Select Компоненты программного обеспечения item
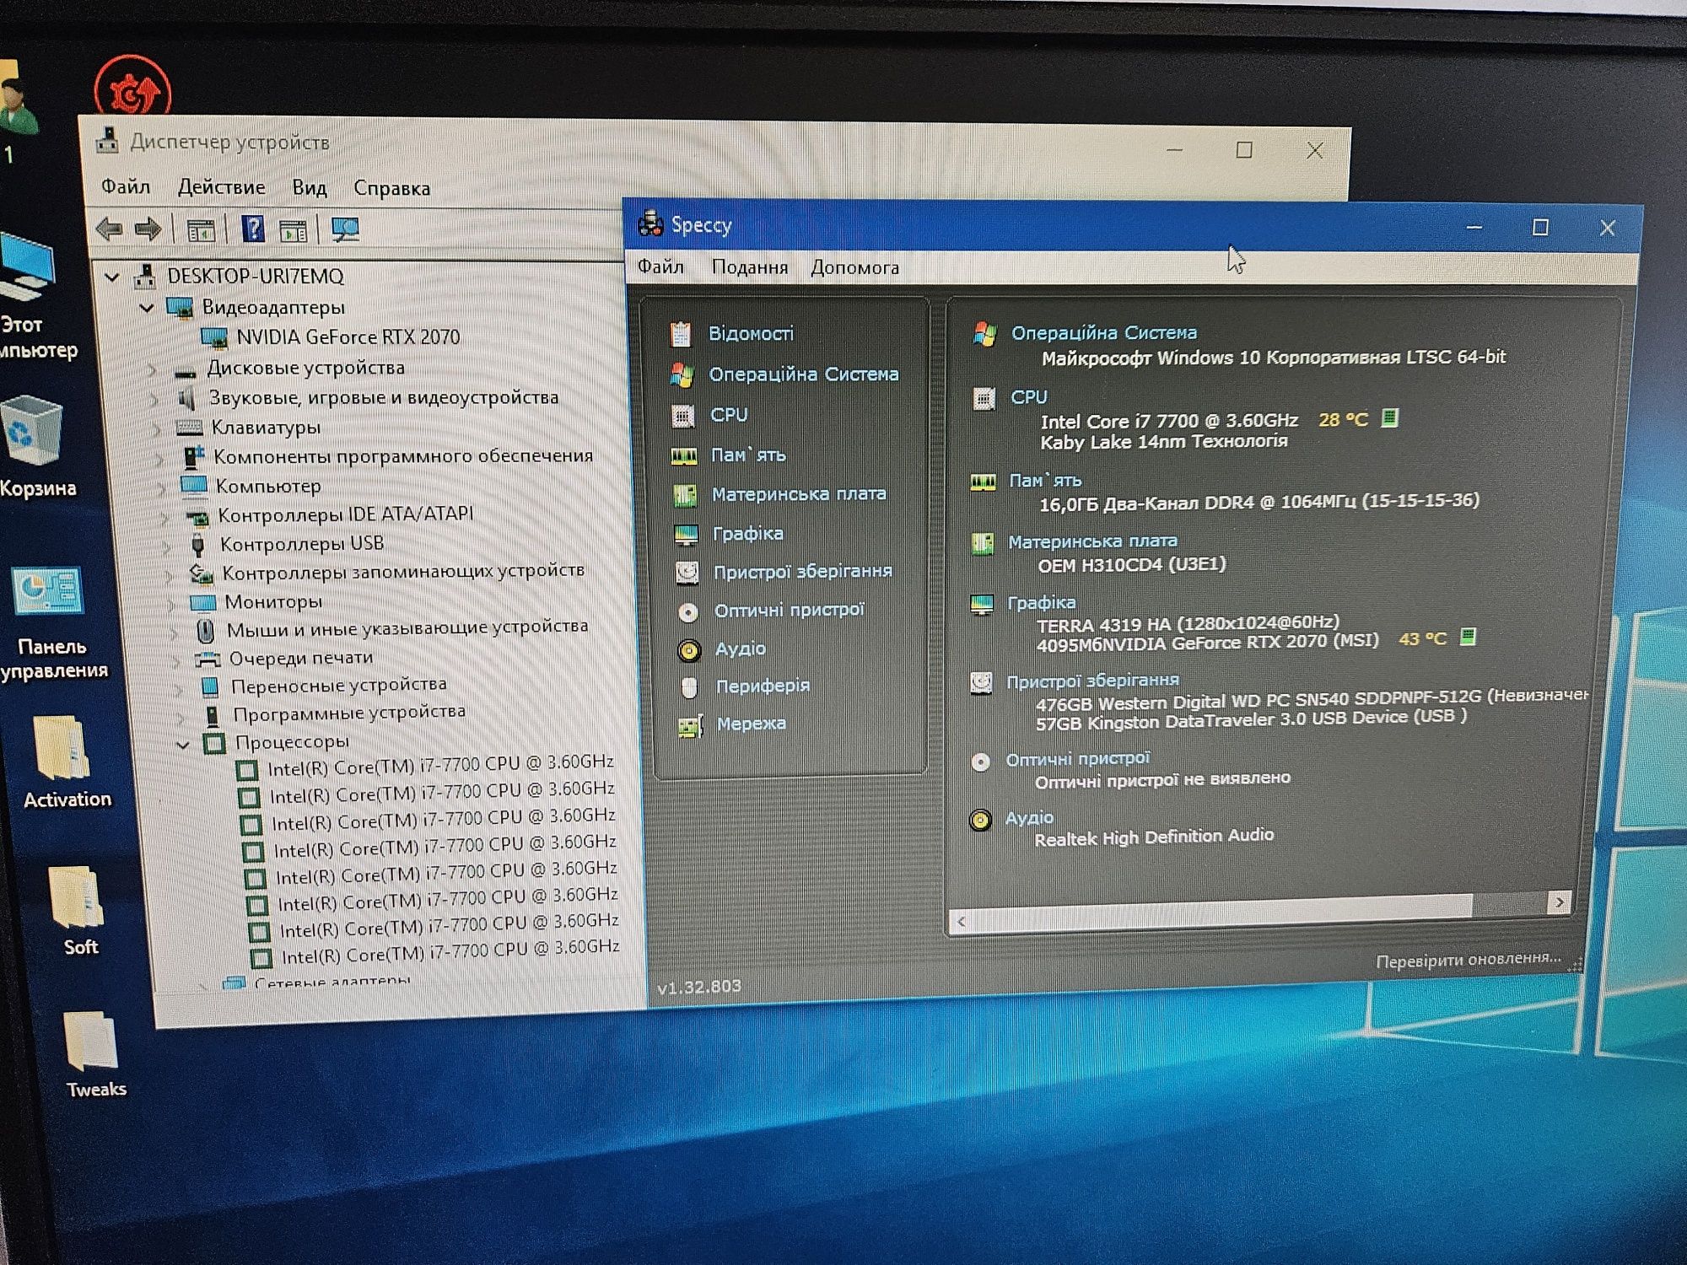Viewport: 1687px width, 1265px height. coord(403,456)
